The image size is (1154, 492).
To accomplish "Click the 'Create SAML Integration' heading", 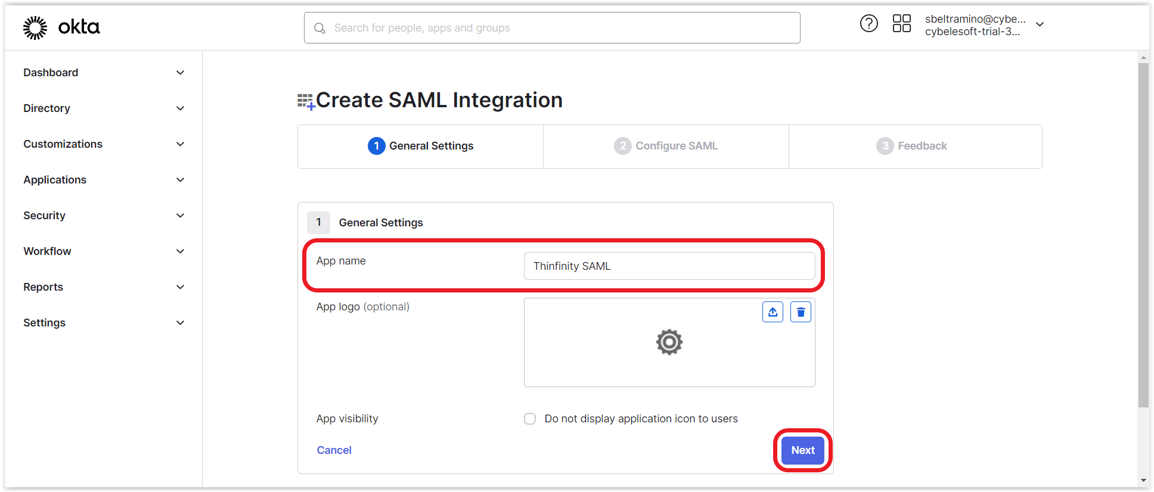I will click(x=439, y=100).
